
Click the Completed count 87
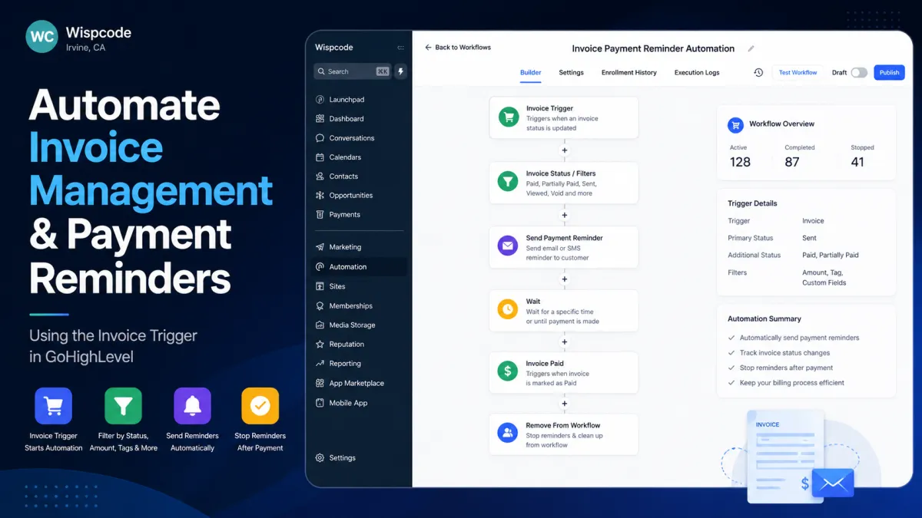792,162
